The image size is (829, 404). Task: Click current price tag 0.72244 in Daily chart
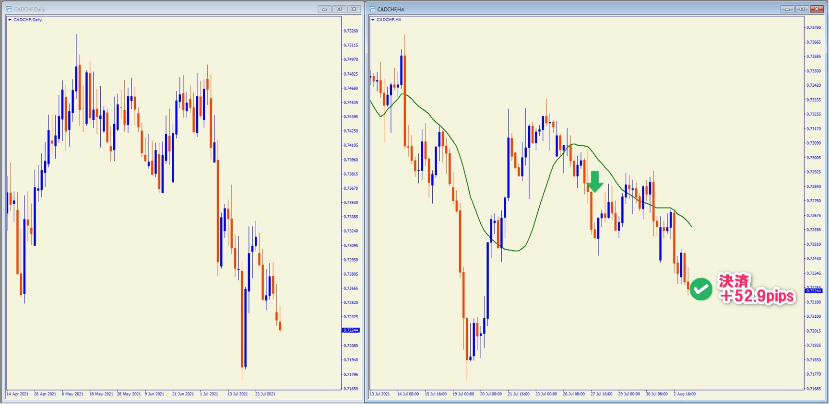(x=351, y=330)
